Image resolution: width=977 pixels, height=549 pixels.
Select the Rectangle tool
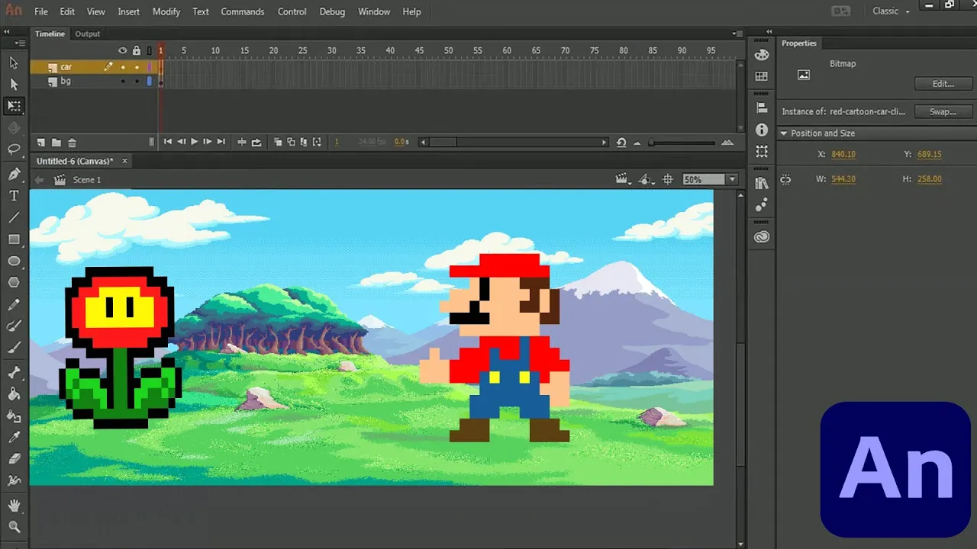click(14, 239)
